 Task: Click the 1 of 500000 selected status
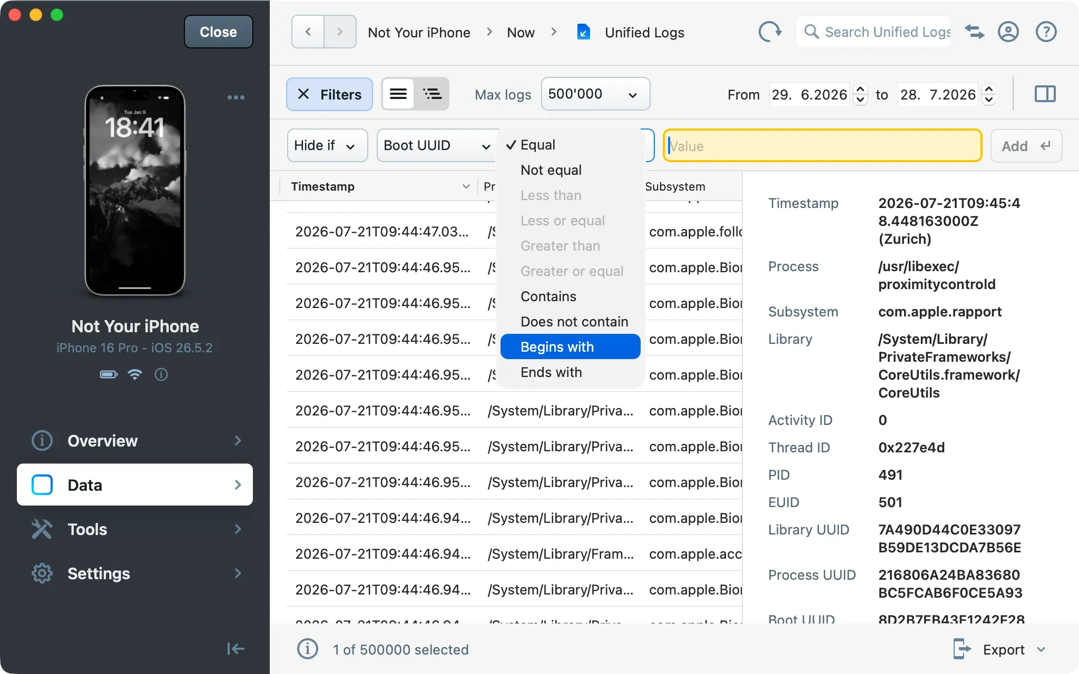400,650
